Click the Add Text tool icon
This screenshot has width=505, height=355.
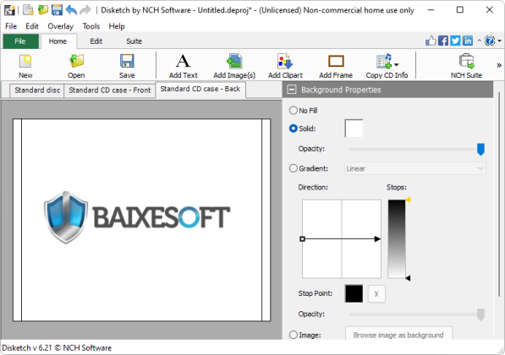tap(183, 61)
